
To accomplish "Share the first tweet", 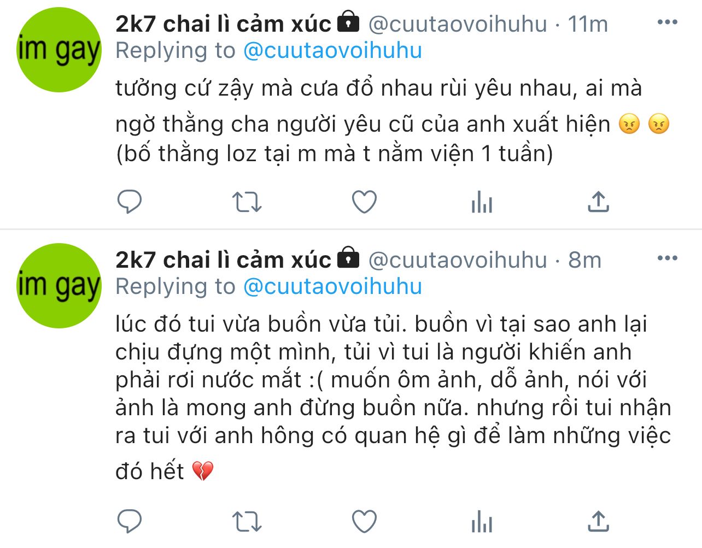I will [x=599, y=202].
